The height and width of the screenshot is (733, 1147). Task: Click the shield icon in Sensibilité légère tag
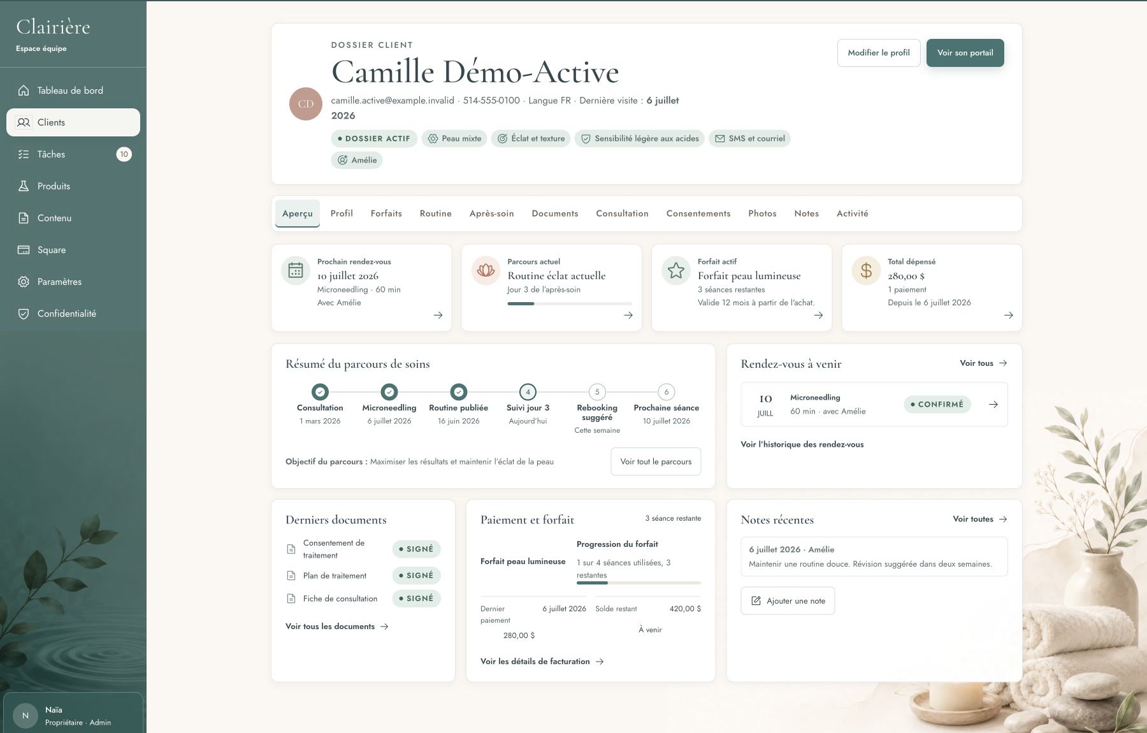[x=585, y=138]
